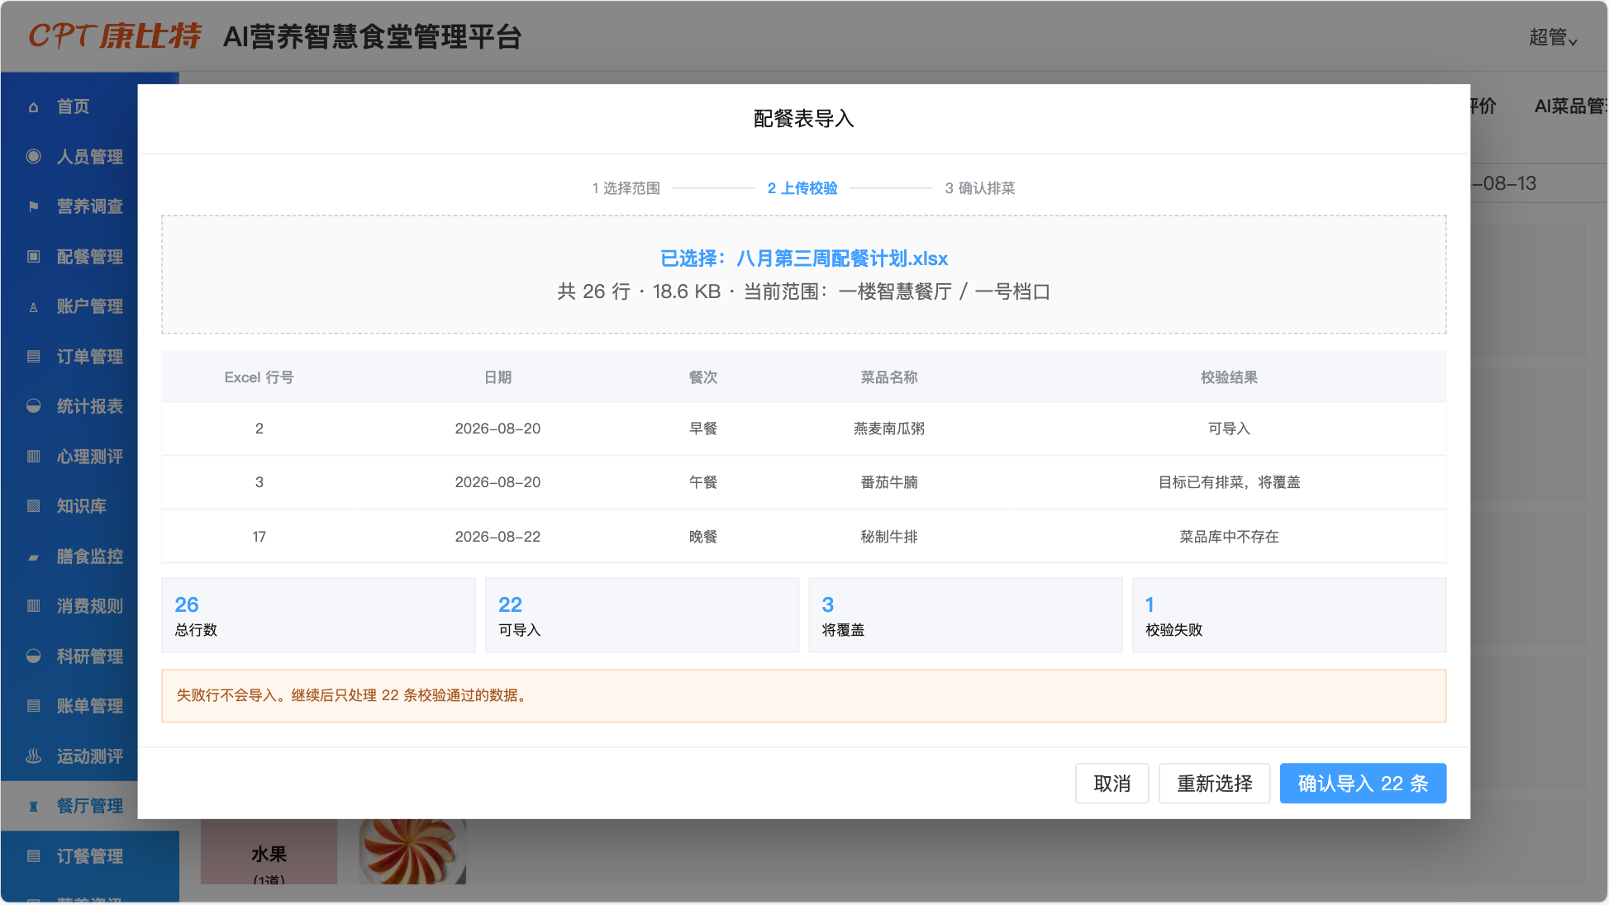Click the 订单管理 sidebar icon
The image size is (1609, 905).
pyautogui.click(x=33, y=356)
